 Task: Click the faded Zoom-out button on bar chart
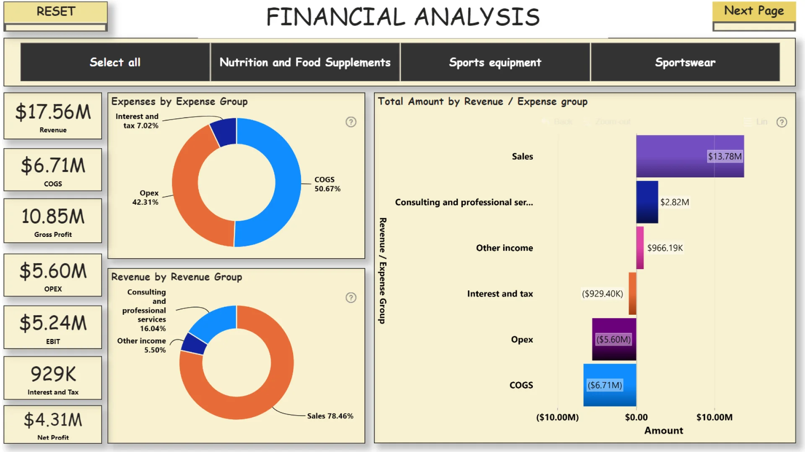tap(608, 122)
